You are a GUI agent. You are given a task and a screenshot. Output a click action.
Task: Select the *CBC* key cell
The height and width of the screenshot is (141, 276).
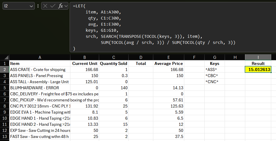pyautogui.click(x=214, y=76)
